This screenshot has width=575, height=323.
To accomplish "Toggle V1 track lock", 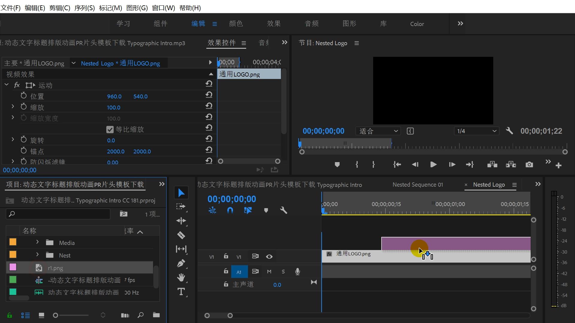I will pos(226,256).
